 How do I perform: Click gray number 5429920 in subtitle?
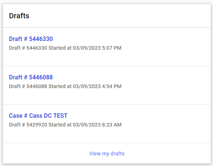(37, 125)
